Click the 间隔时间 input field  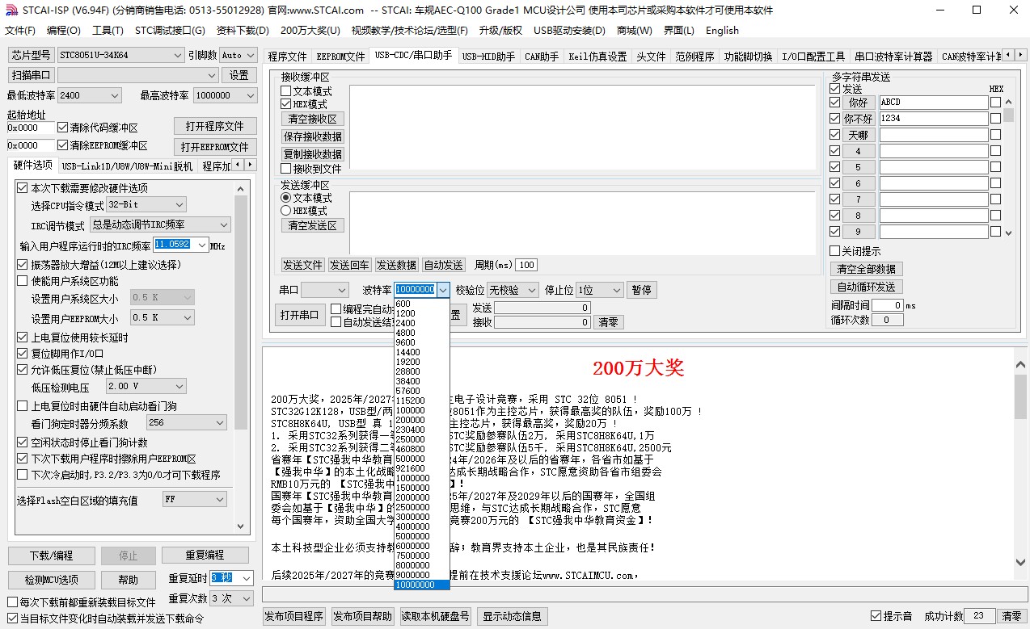coord(887,305)
